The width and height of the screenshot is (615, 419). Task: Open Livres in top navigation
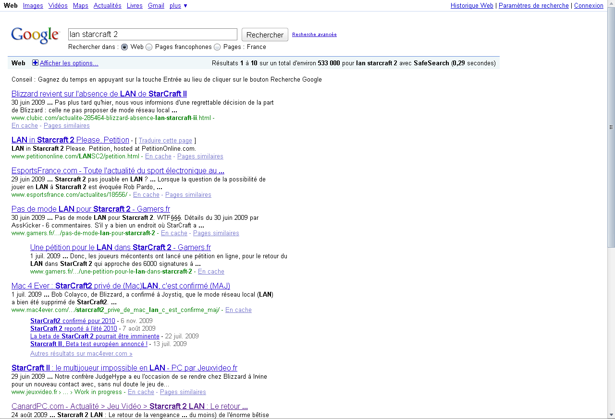[x=135, y=6]
